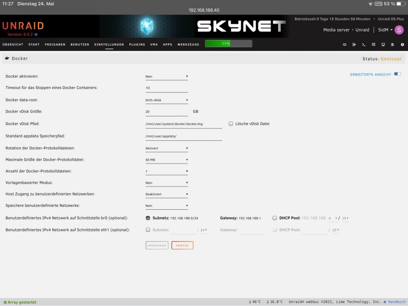The width and height of the screenshot is (408, 306).
Task: Open the VMs menu item
Action: point(154,44)
